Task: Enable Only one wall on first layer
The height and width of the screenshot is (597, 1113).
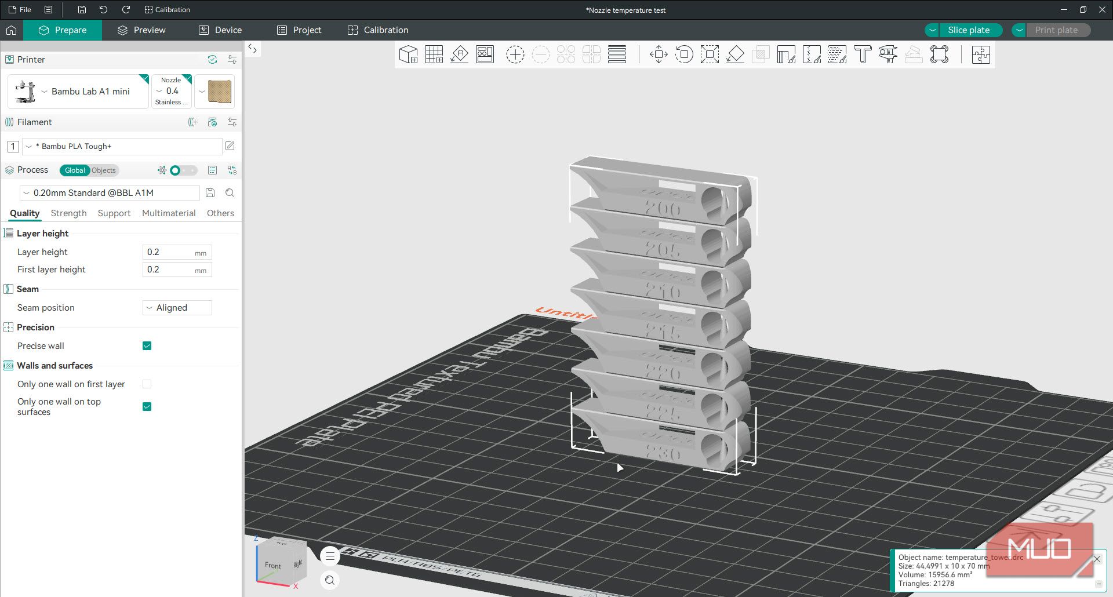Action: (x=147, y=384)
